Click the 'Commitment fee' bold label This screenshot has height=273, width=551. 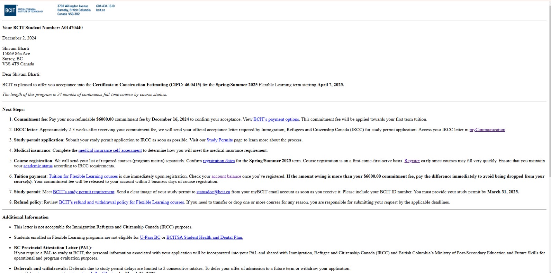30,119
